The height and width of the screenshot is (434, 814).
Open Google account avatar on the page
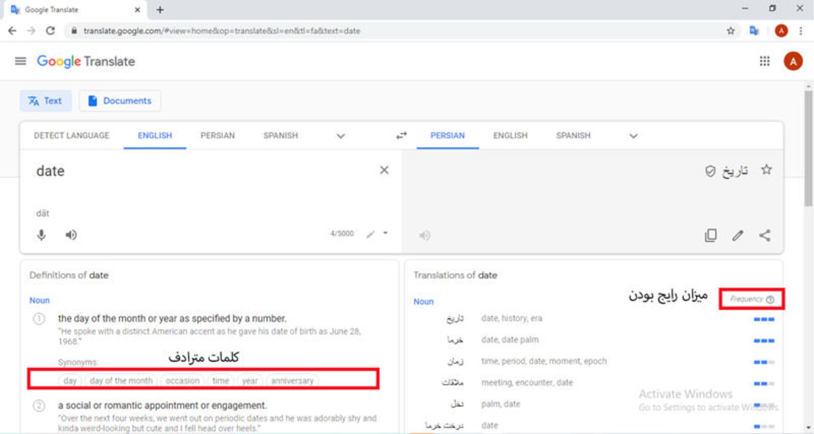click(x=793, y=61)
